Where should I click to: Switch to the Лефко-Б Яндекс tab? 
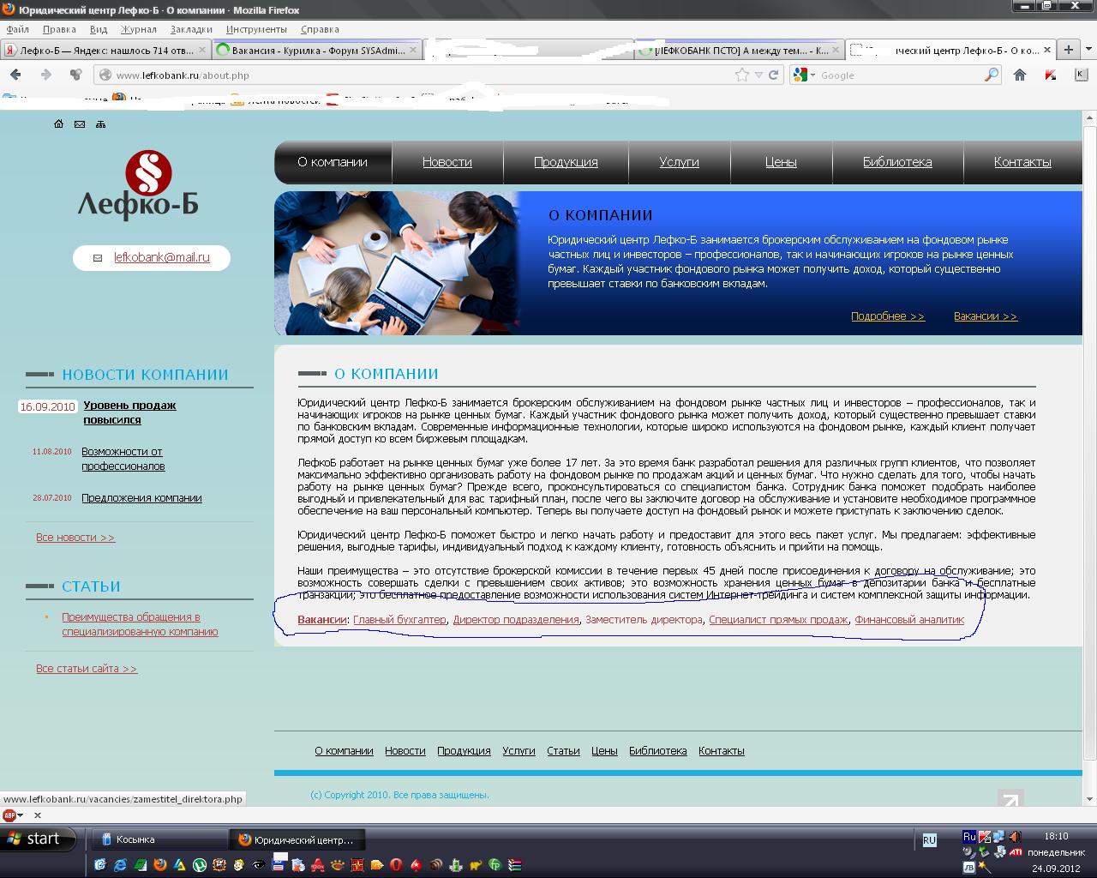106,51
